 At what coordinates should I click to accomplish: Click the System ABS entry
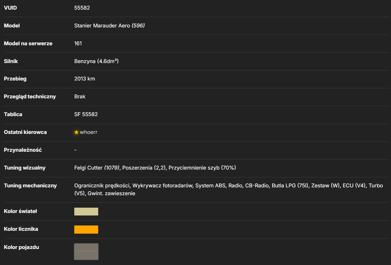click(210, 186)
